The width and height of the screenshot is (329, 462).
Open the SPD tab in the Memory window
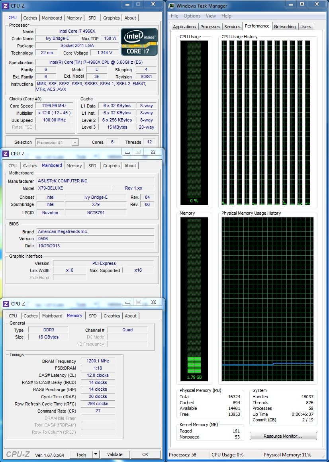tap(92, 316)
